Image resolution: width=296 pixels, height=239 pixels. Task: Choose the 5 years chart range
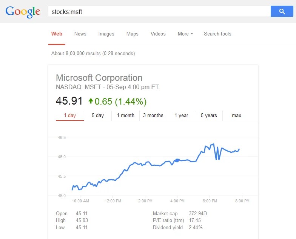tap(209, 116)
